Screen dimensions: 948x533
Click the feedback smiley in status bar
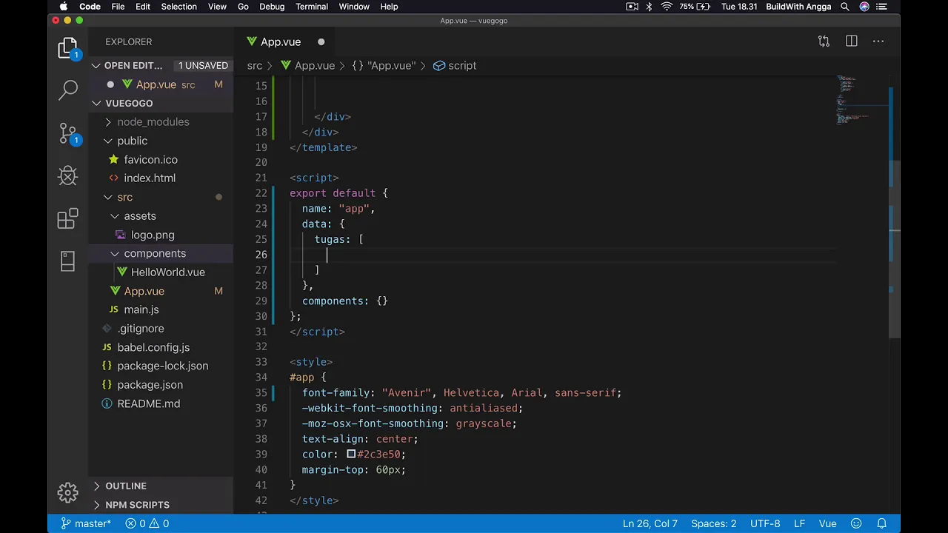pos(855,523)
